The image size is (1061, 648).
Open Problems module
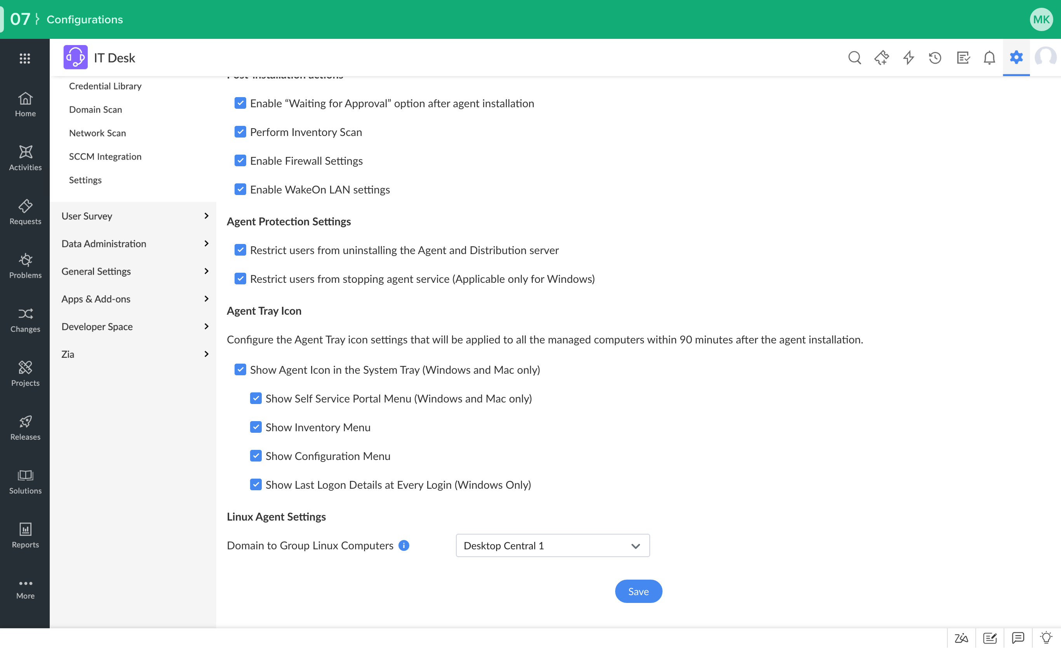pos(25,266)
